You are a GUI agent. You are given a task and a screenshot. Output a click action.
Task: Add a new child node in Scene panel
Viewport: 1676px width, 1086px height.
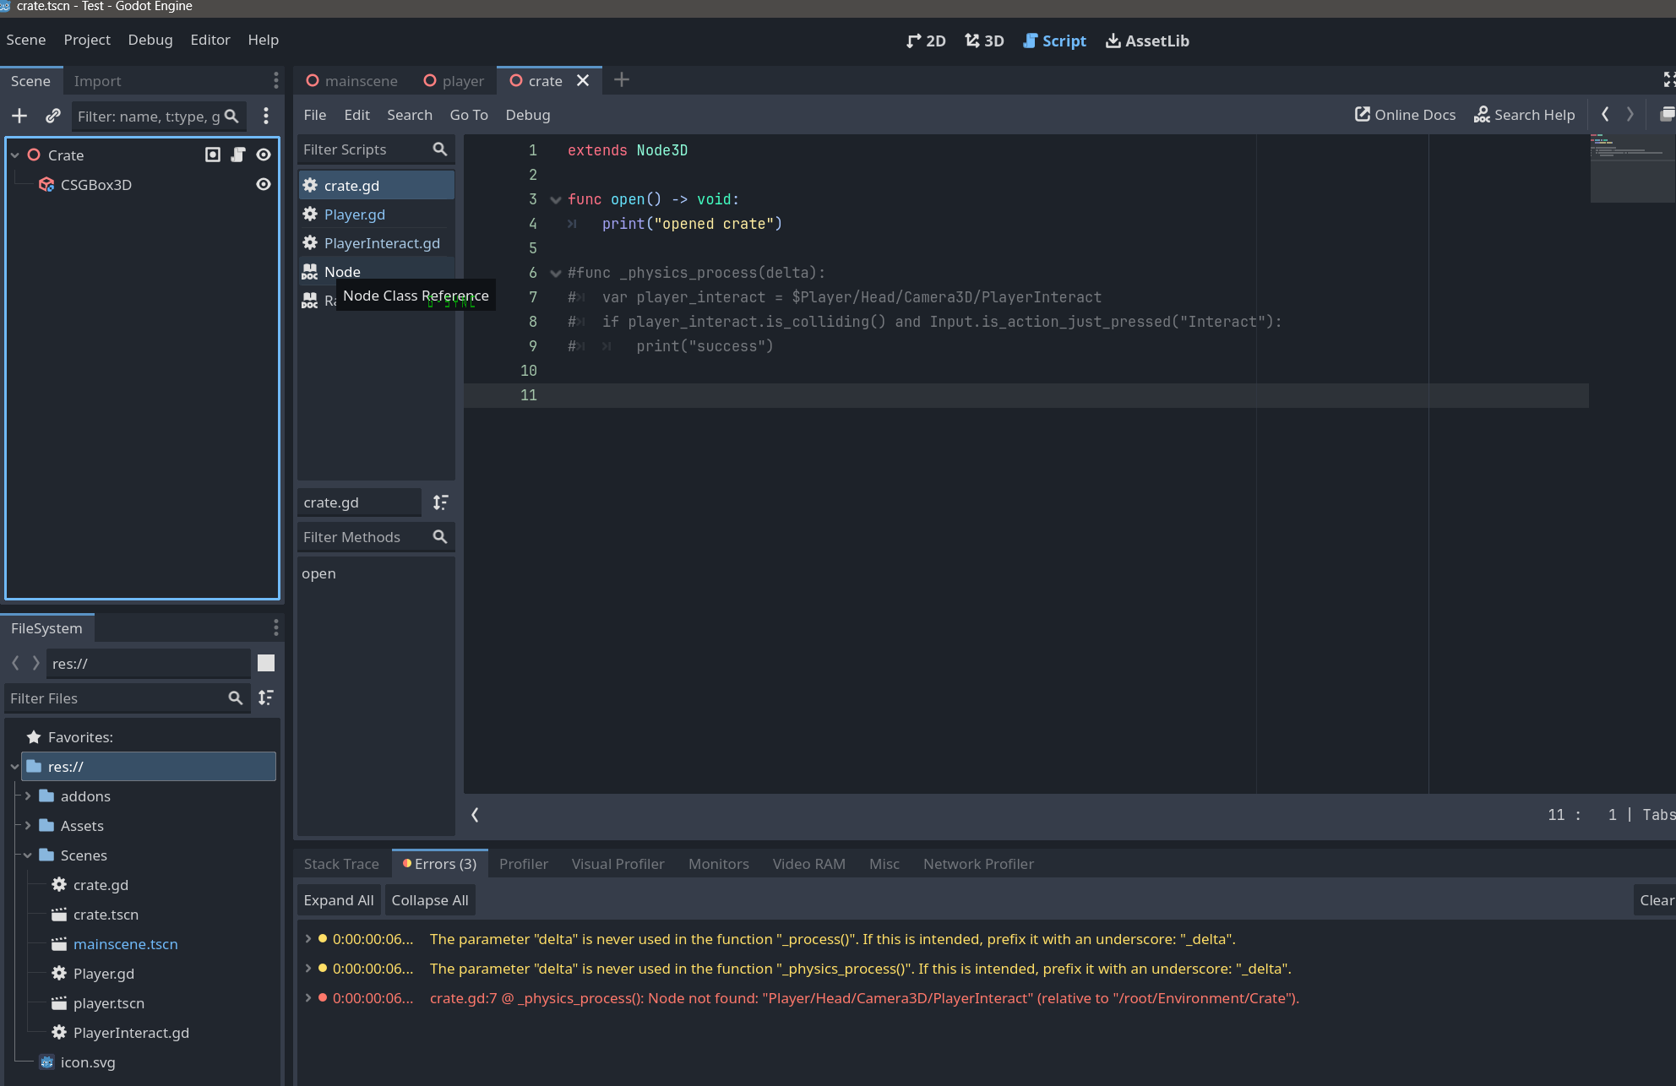pyautogui.click(x=19, y=116)
